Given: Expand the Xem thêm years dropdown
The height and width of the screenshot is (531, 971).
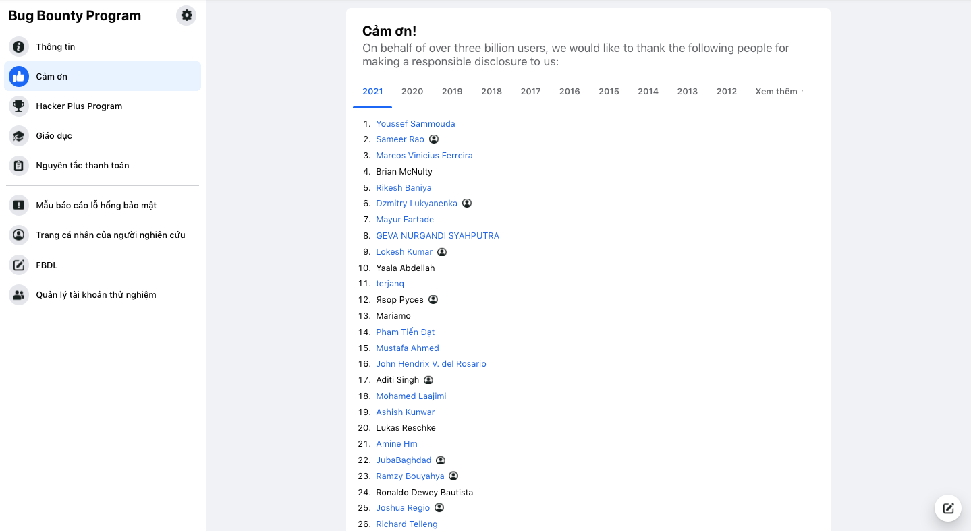Looking at the screenshot, I should pyautogui.click(x=778, y=92).
